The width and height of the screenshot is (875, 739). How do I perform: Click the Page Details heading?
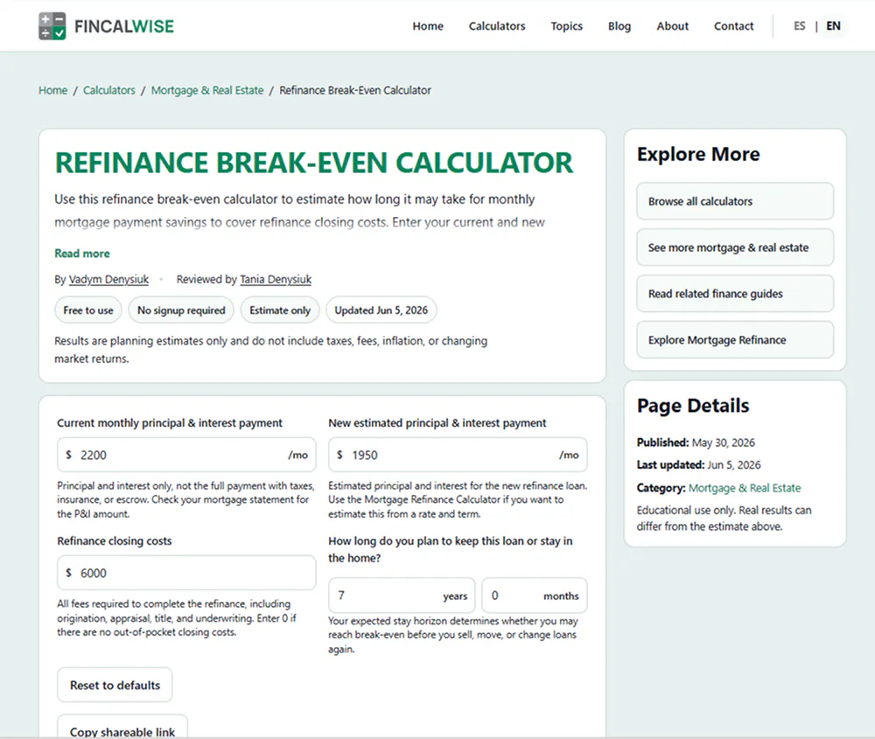click(693, 406)
